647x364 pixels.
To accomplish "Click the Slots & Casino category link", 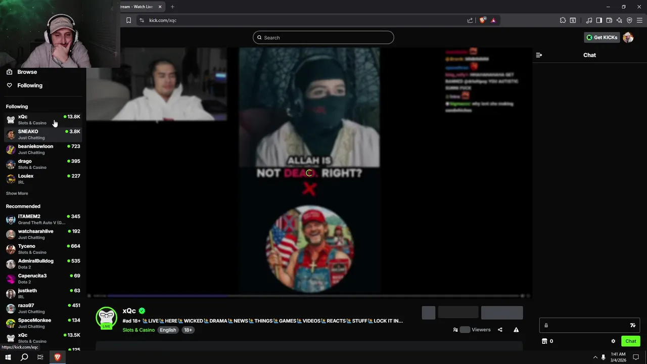I will [138, 330].
